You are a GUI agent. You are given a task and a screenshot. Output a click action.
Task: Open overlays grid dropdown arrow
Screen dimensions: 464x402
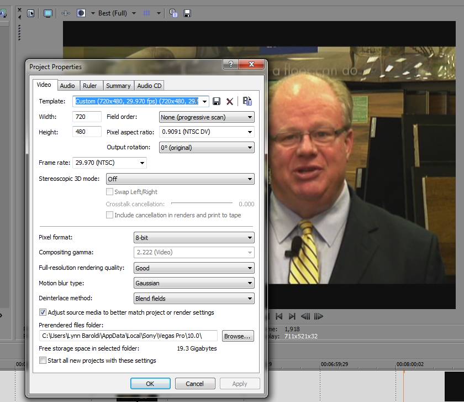[x=159, y=13]
